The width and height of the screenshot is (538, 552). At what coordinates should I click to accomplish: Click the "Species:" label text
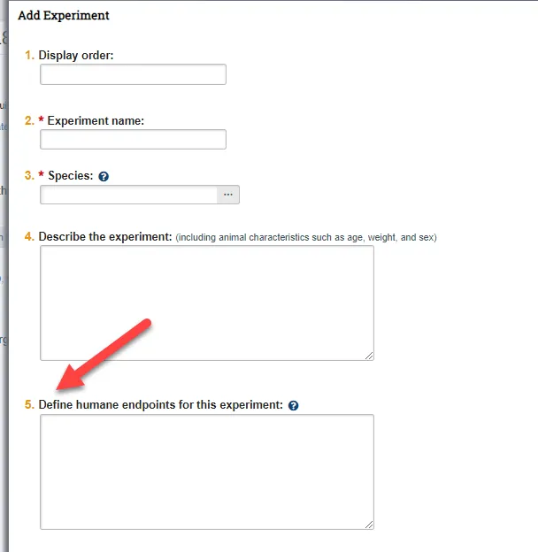point(70,176)
